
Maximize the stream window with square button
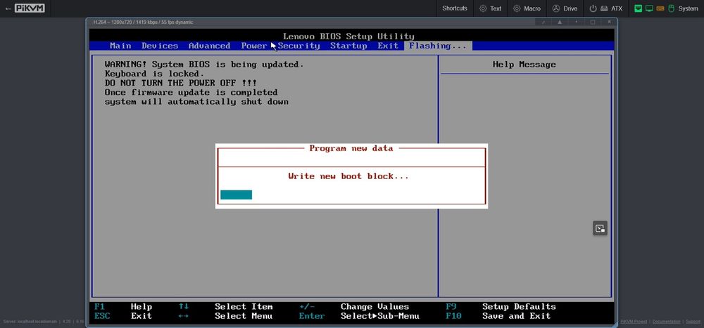[593, 22]
